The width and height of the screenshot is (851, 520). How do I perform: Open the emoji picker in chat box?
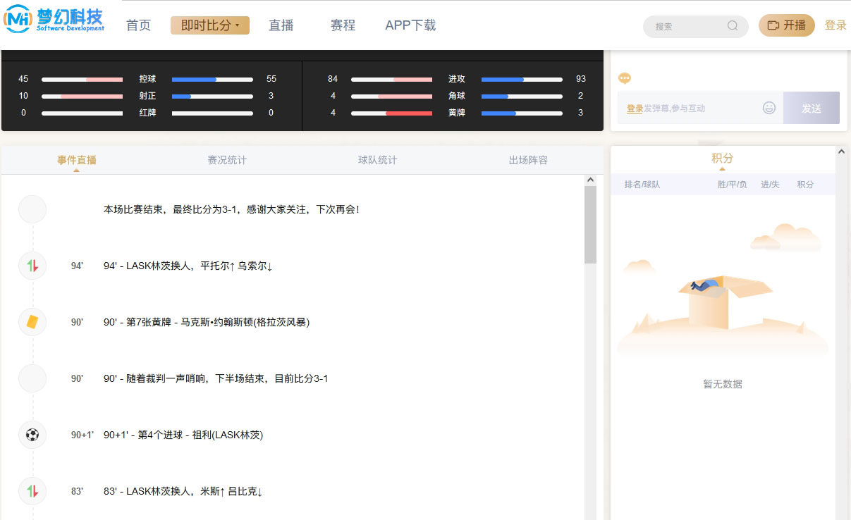pyautogui.click(x=769, y=108)
